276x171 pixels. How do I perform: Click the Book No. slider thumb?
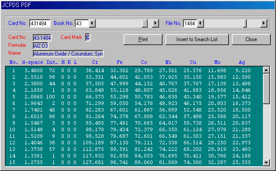pyautogui.click(x=145, y=23)
